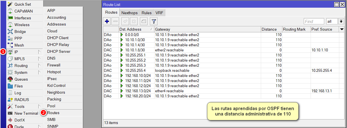
Task: Open the Wireless menu entry
Action: [22, 25]
